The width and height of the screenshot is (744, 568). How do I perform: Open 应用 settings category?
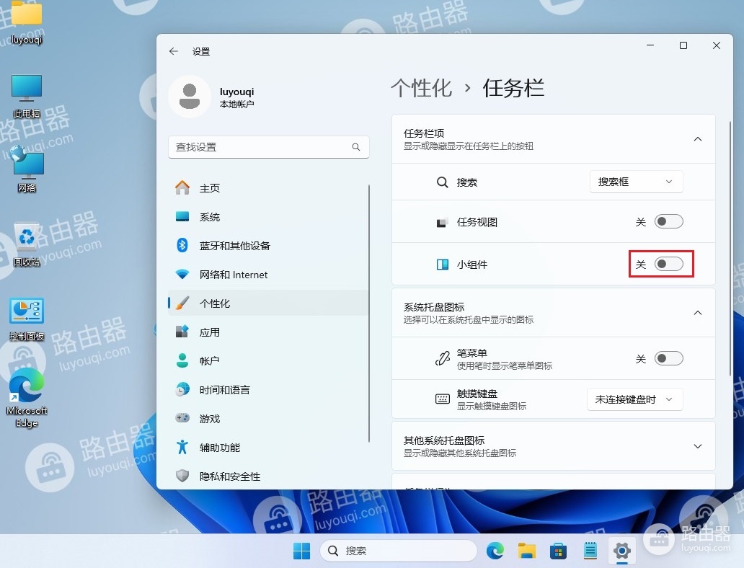point(268,332)
